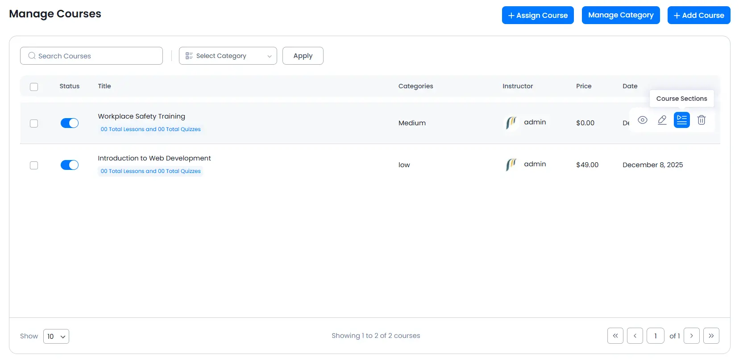Screen dimensions: 739x362
Task: Open the Show rows-per-page dropdown
Action: [56, 337]
